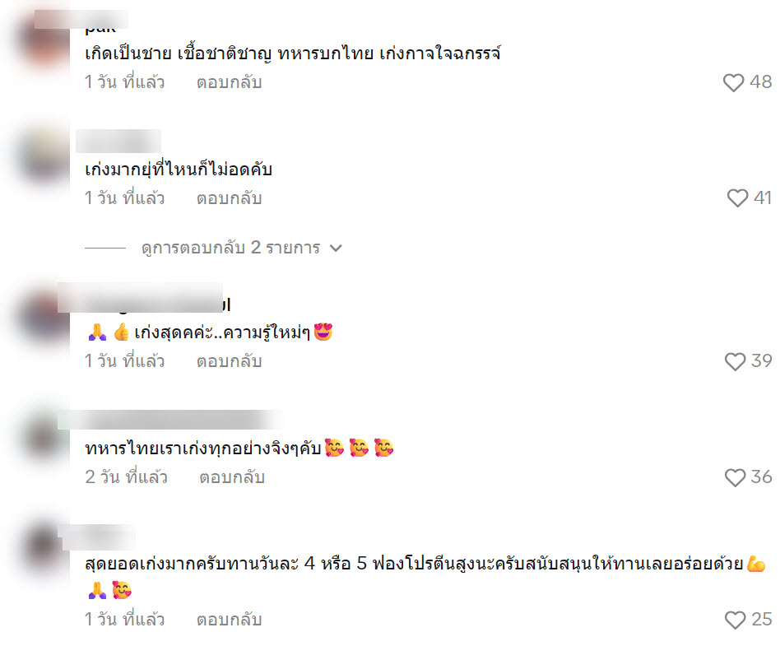The image size is (780, 646).
Task: Reply to comment เกิดเป็นชาย เชื้อชาติชาญ
Action: click(x=229, y=82)
